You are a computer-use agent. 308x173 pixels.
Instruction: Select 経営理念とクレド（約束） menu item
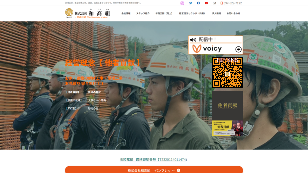click(x=193, y=13)
